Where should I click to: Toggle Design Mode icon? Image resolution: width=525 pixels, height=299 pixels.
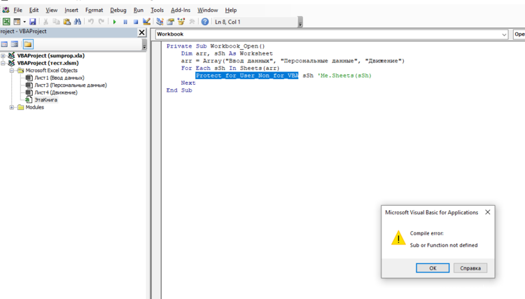pyautogui.click(x=146, y=22)
